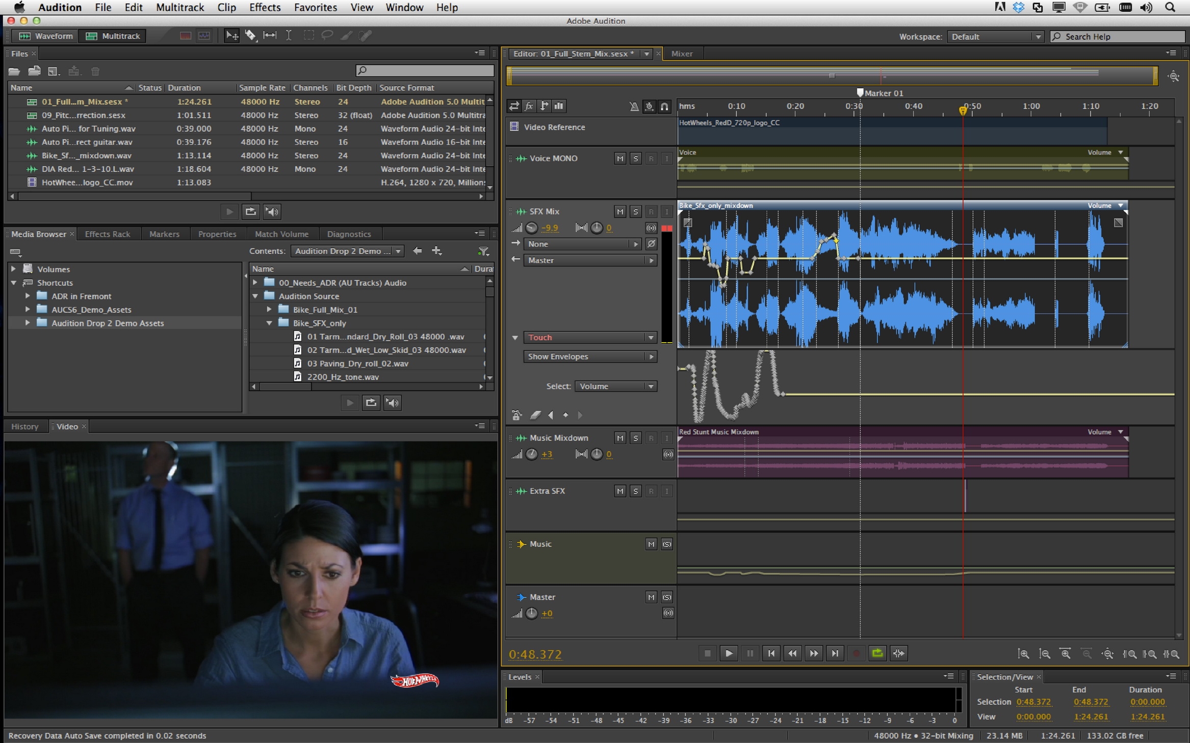The image size is (1190, 743).
Task: Toggle the Loop Playback button
Action: pyautogui.click(x=877, y=653)
